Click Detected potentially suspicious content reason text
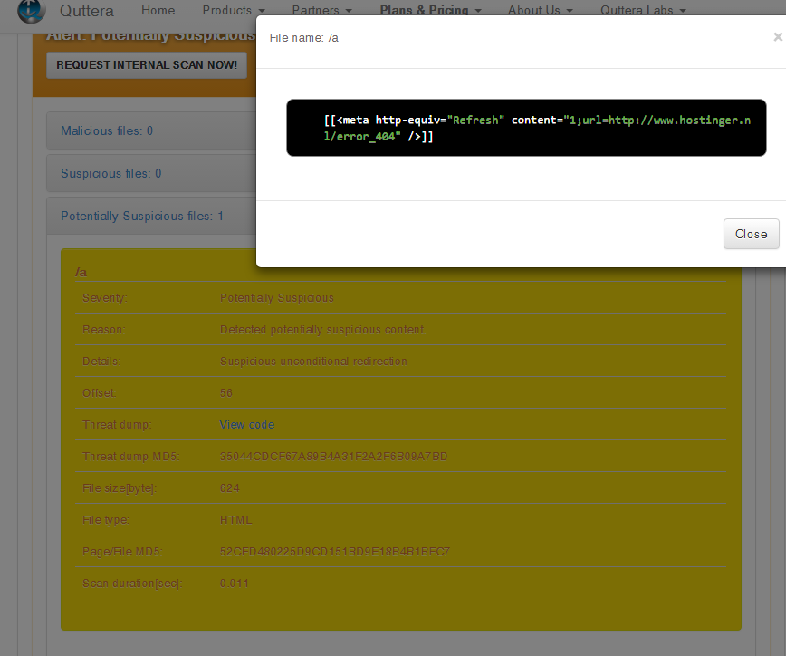 (x=323, y=330)
